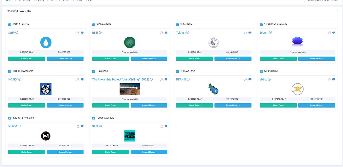Collapse the Tokens I Love section chevron
343x167 pixels.
tap(337, 11)
